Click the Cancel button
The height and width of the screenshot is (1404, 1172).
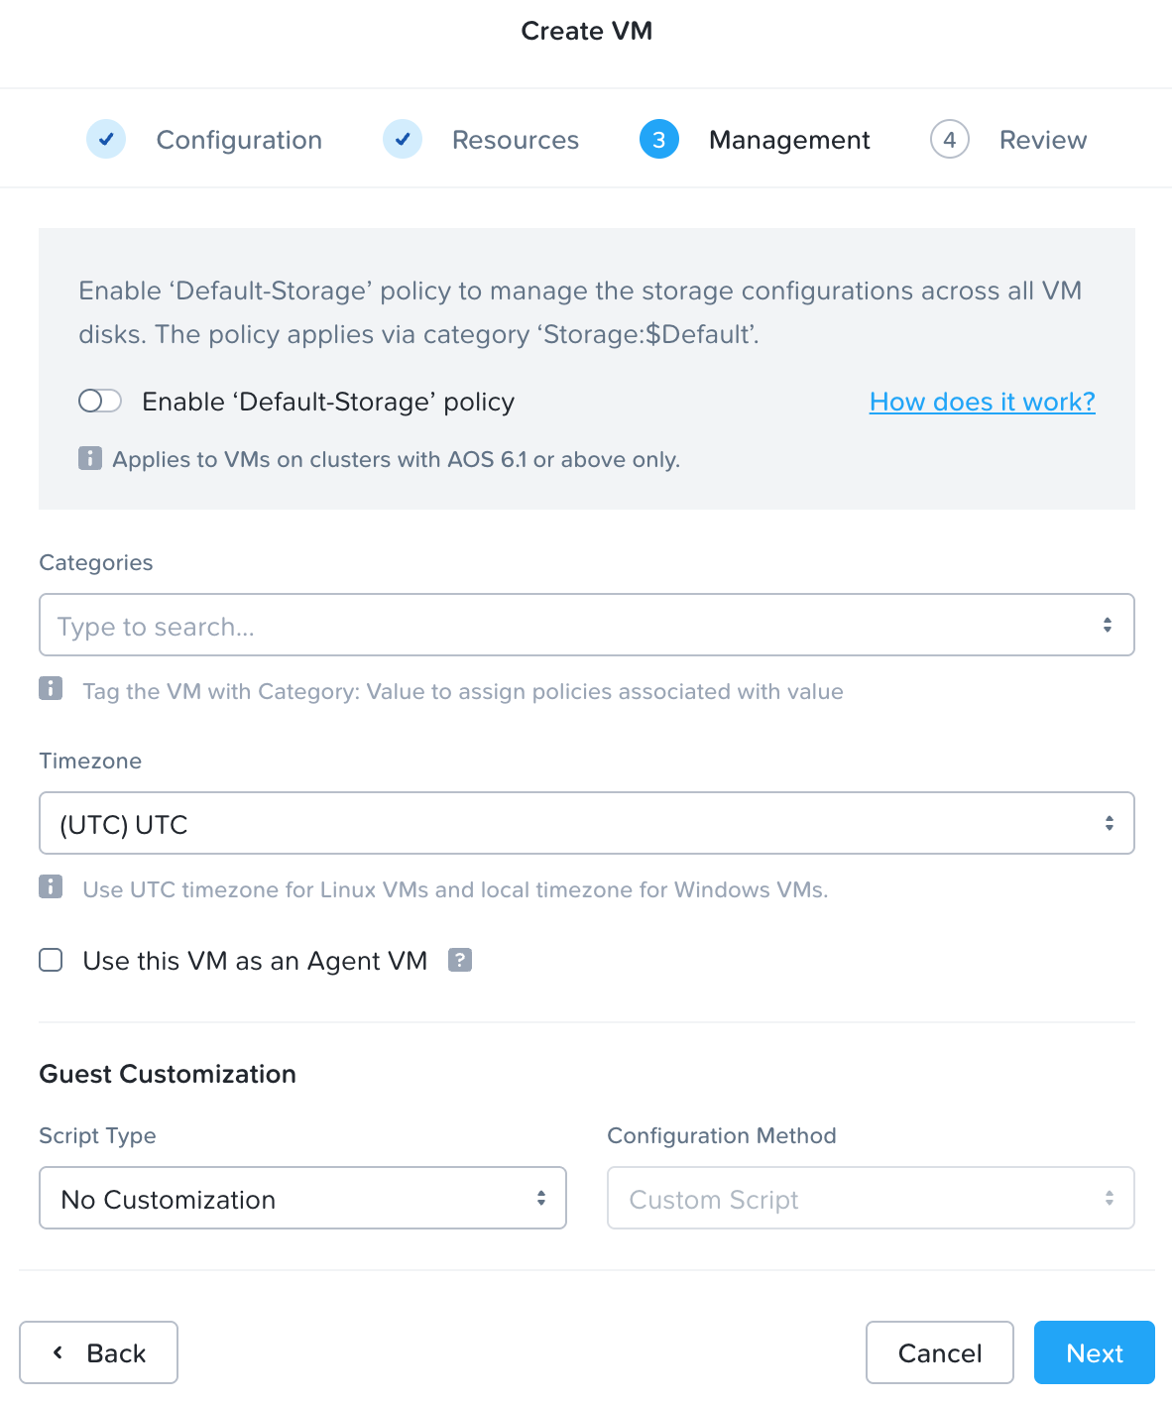coord(939,1352)
